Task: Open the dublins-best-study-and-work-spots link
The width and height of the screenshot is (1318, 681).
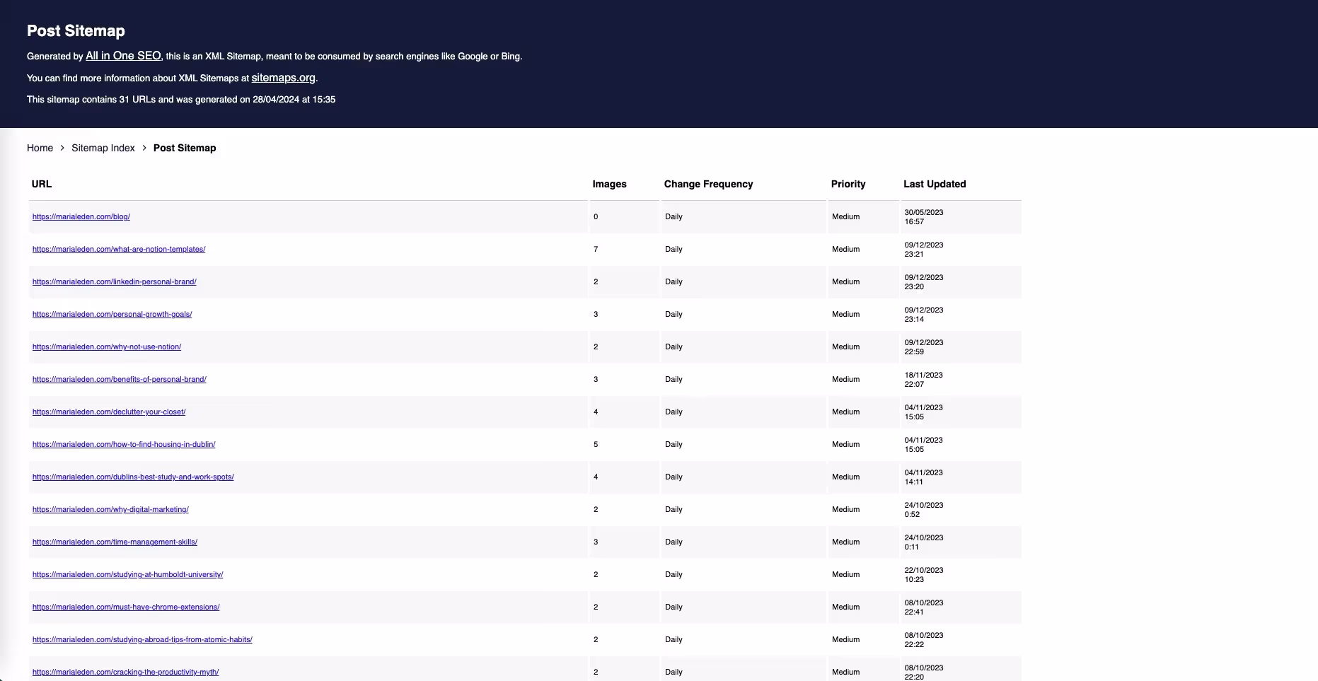Action: pos(133,477)
